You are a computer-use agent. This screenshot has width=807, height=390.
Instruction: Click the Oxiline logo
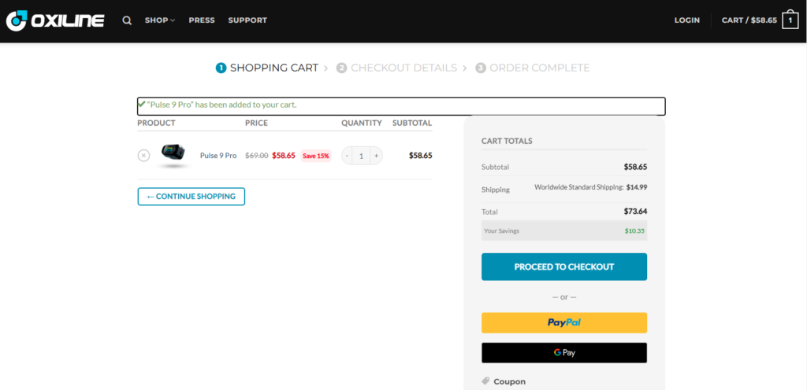(x=56, y=20)
